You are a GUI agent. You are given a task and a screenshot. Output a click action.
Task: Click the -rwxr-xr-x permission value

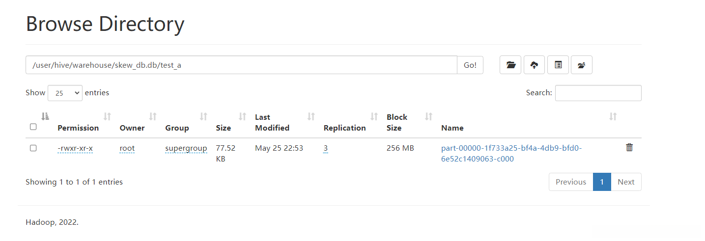75,148
